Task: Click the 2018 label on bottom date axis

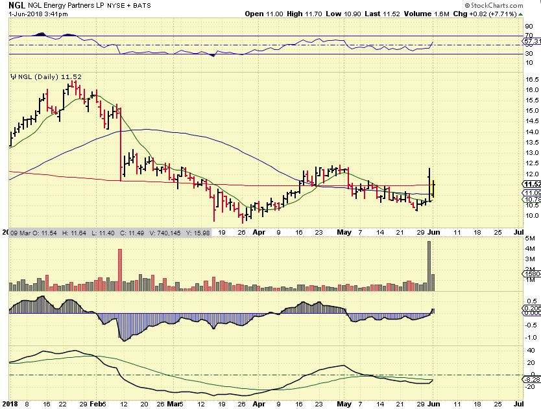Action: 8,404
